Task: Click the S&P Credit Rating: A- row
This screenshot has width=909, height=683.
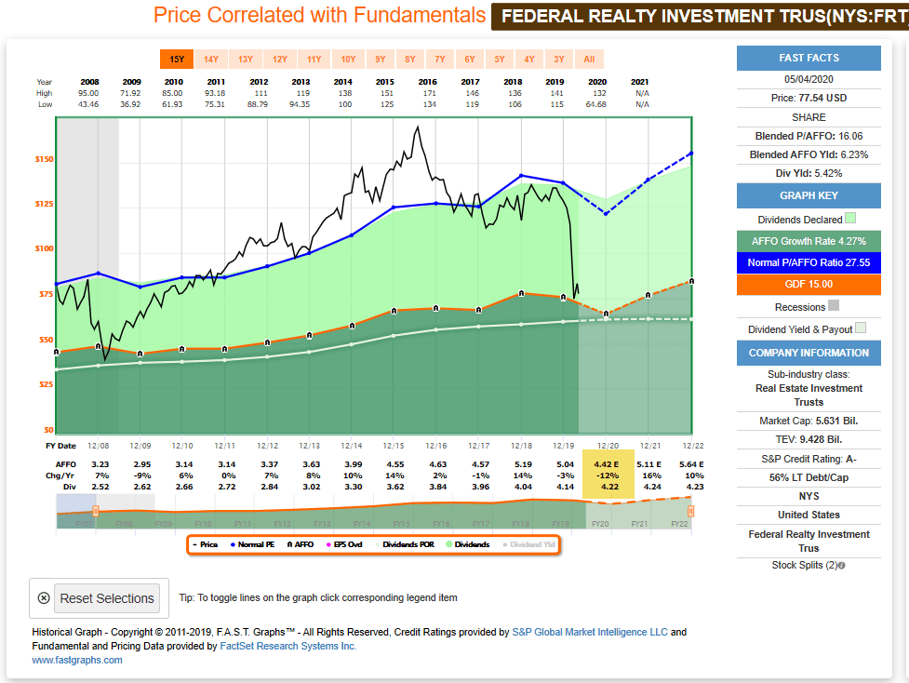Action: click(x=809, y=459)
